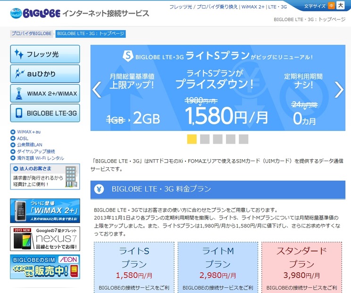Click the arrow bullet beside 公衆無線LAN

pyautogui.click(x=13, y=145)
